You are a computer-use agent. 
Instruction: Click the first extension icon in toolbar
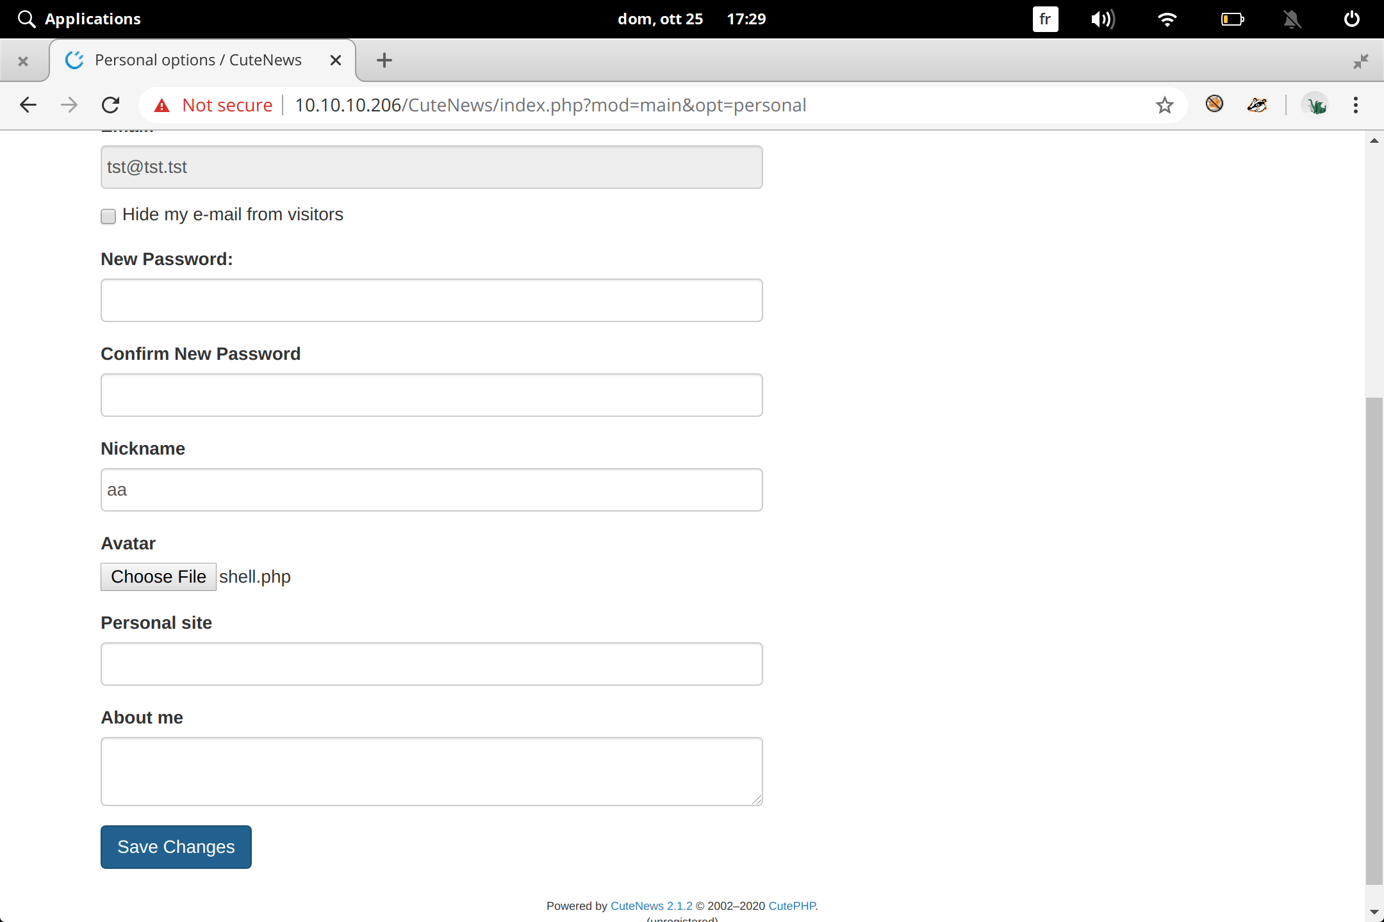[1214, 104]
